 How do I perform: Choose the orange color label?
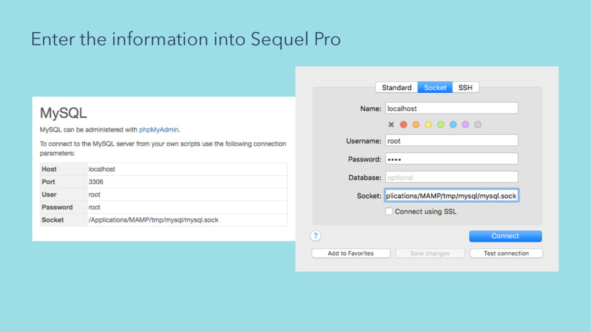tap(416, 124)
